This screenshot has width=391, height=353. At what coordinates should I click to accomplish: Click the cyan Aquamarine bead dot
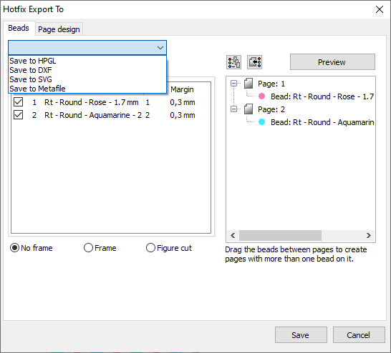[261, 122]
